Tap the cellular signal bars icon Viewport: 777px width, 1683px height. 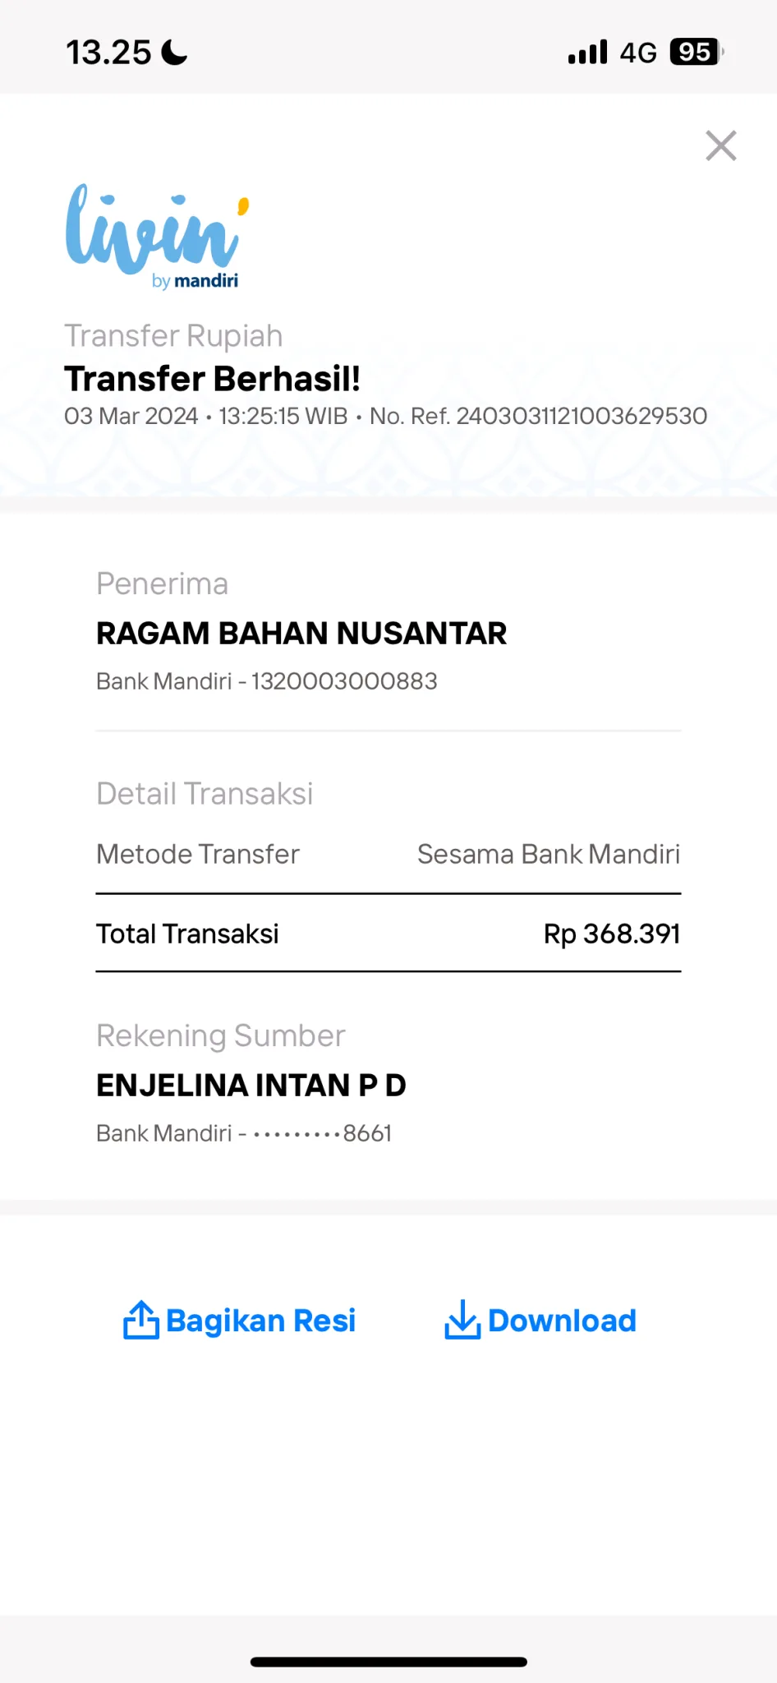pos(587,52)
